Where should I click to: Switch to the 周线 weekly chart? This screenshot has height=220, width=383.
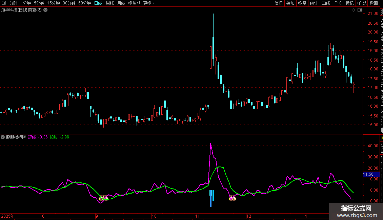110,3
